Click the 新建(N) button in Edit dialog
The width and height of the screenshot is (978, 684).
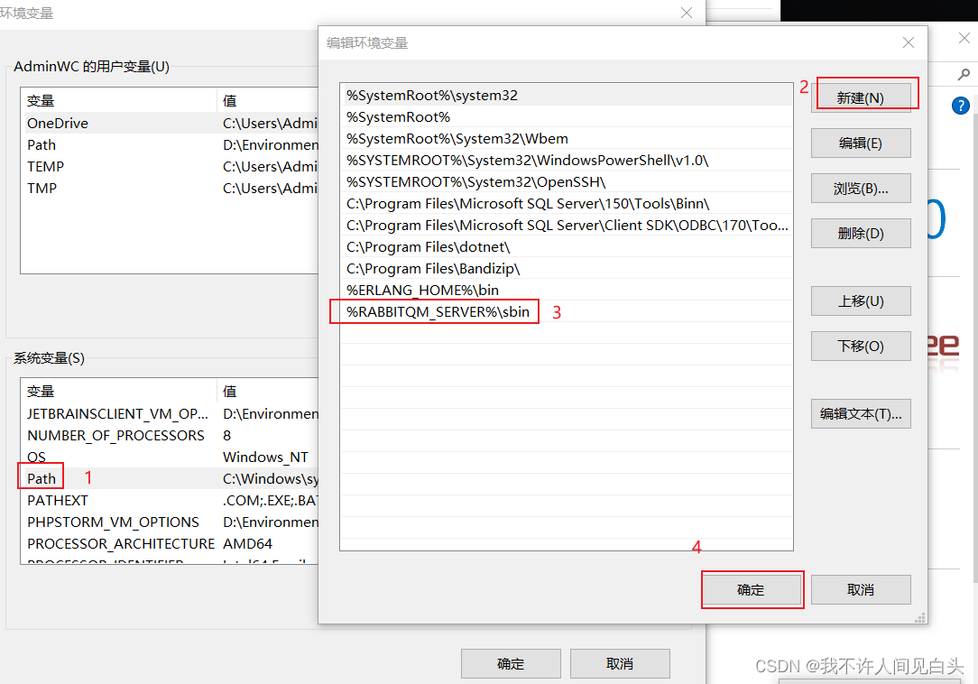click(860, 98)
